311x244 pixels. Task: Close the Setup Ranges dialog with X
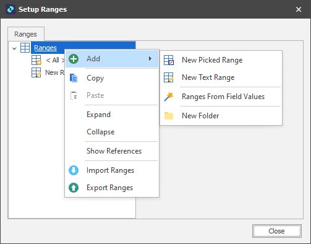coord(299,9)
